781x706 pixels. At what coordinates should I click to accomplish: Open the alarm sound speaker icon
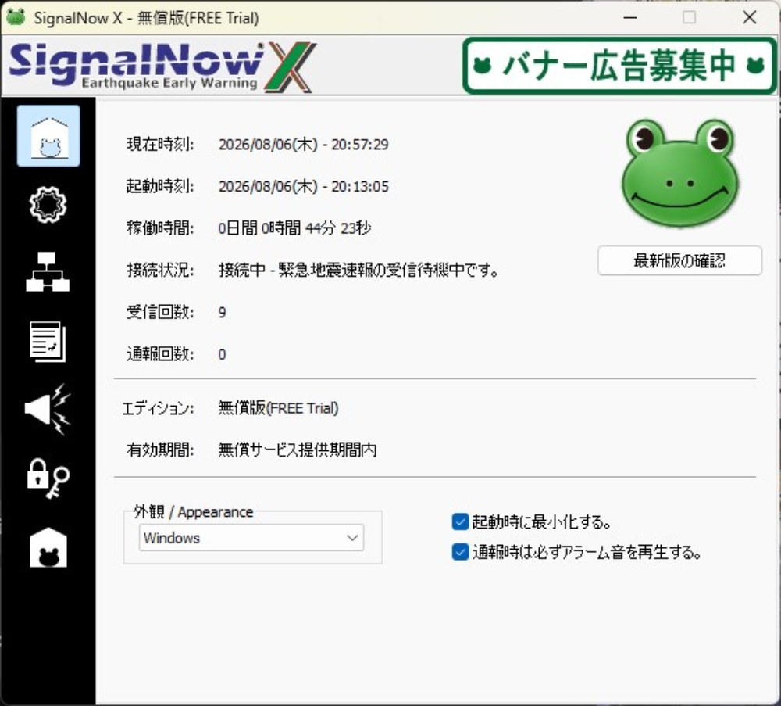[48, 409]
